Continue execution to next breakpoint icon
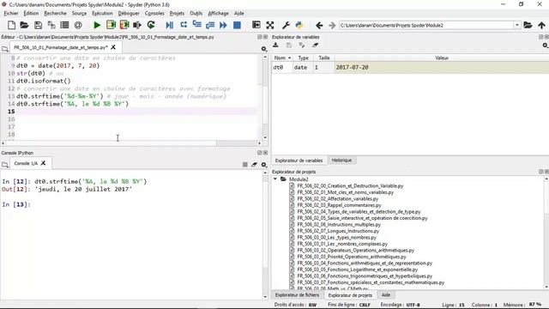 [x=223, y=25]
